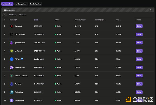Select the All filter tab
Image resolution: width=156 pixels, height=105 pixels.
pyautogui.click(x=4, y=15)
